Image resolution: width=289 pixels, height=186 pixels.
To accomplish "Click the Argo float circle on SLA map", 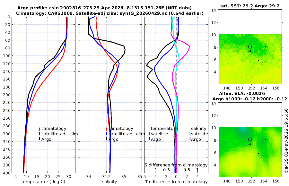I will [x=250, y=139].
